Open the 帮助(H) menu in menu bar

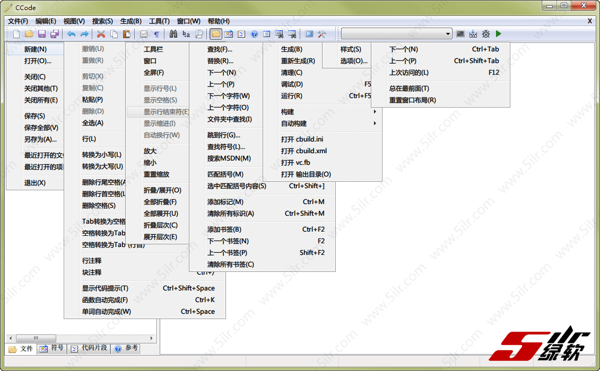coord(219,21)
